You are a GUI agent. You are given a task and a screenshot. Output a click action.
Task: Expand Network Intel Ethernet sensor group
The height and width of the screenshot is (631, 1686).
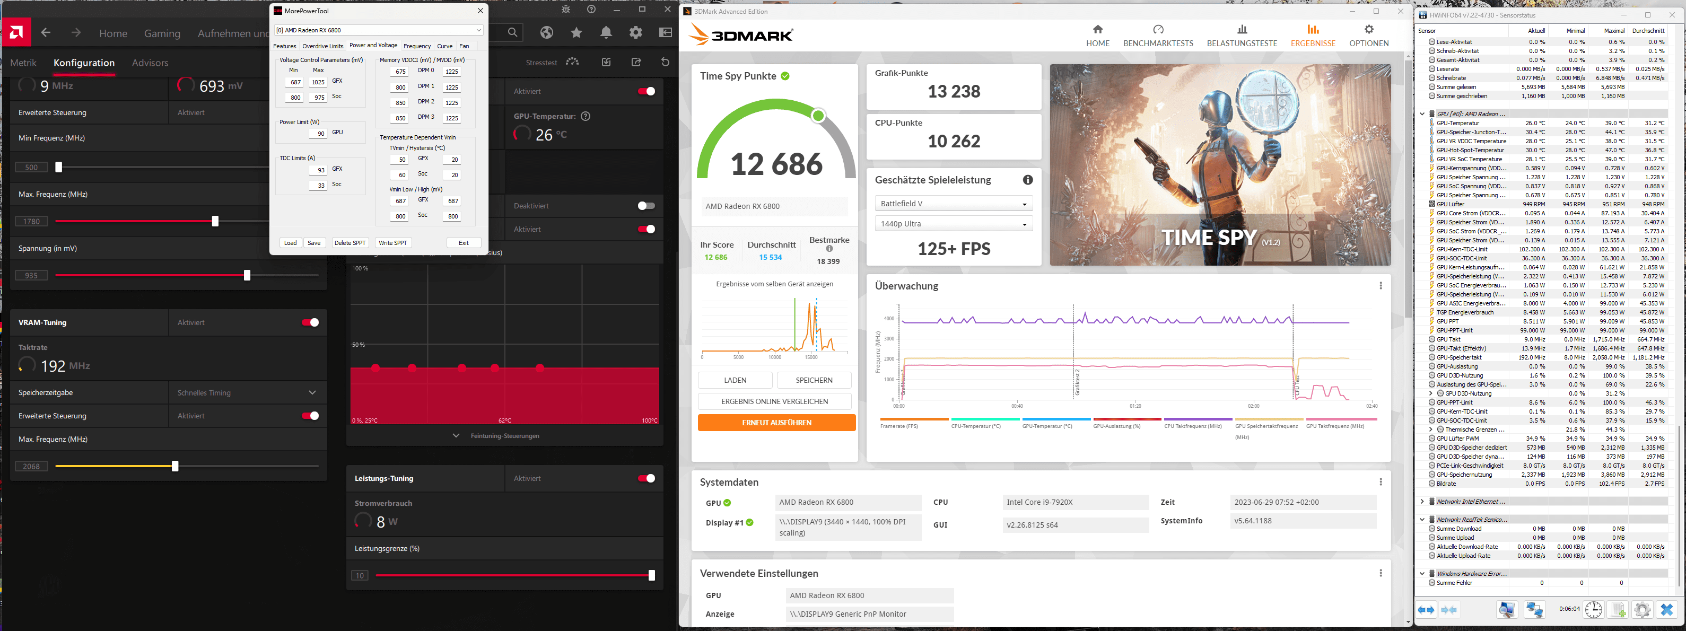1422,502
